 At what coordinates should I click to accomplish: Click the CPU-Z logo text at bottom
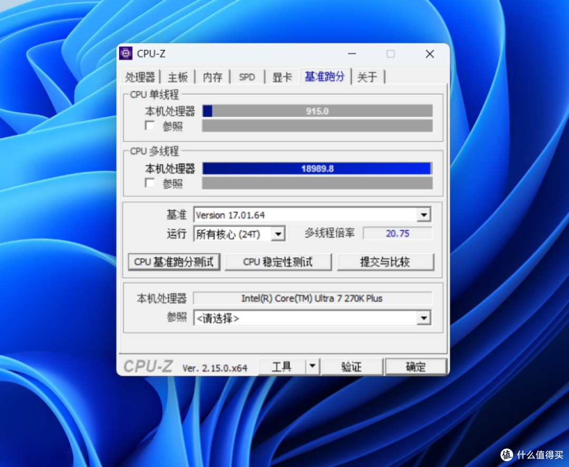pos(148,366)
